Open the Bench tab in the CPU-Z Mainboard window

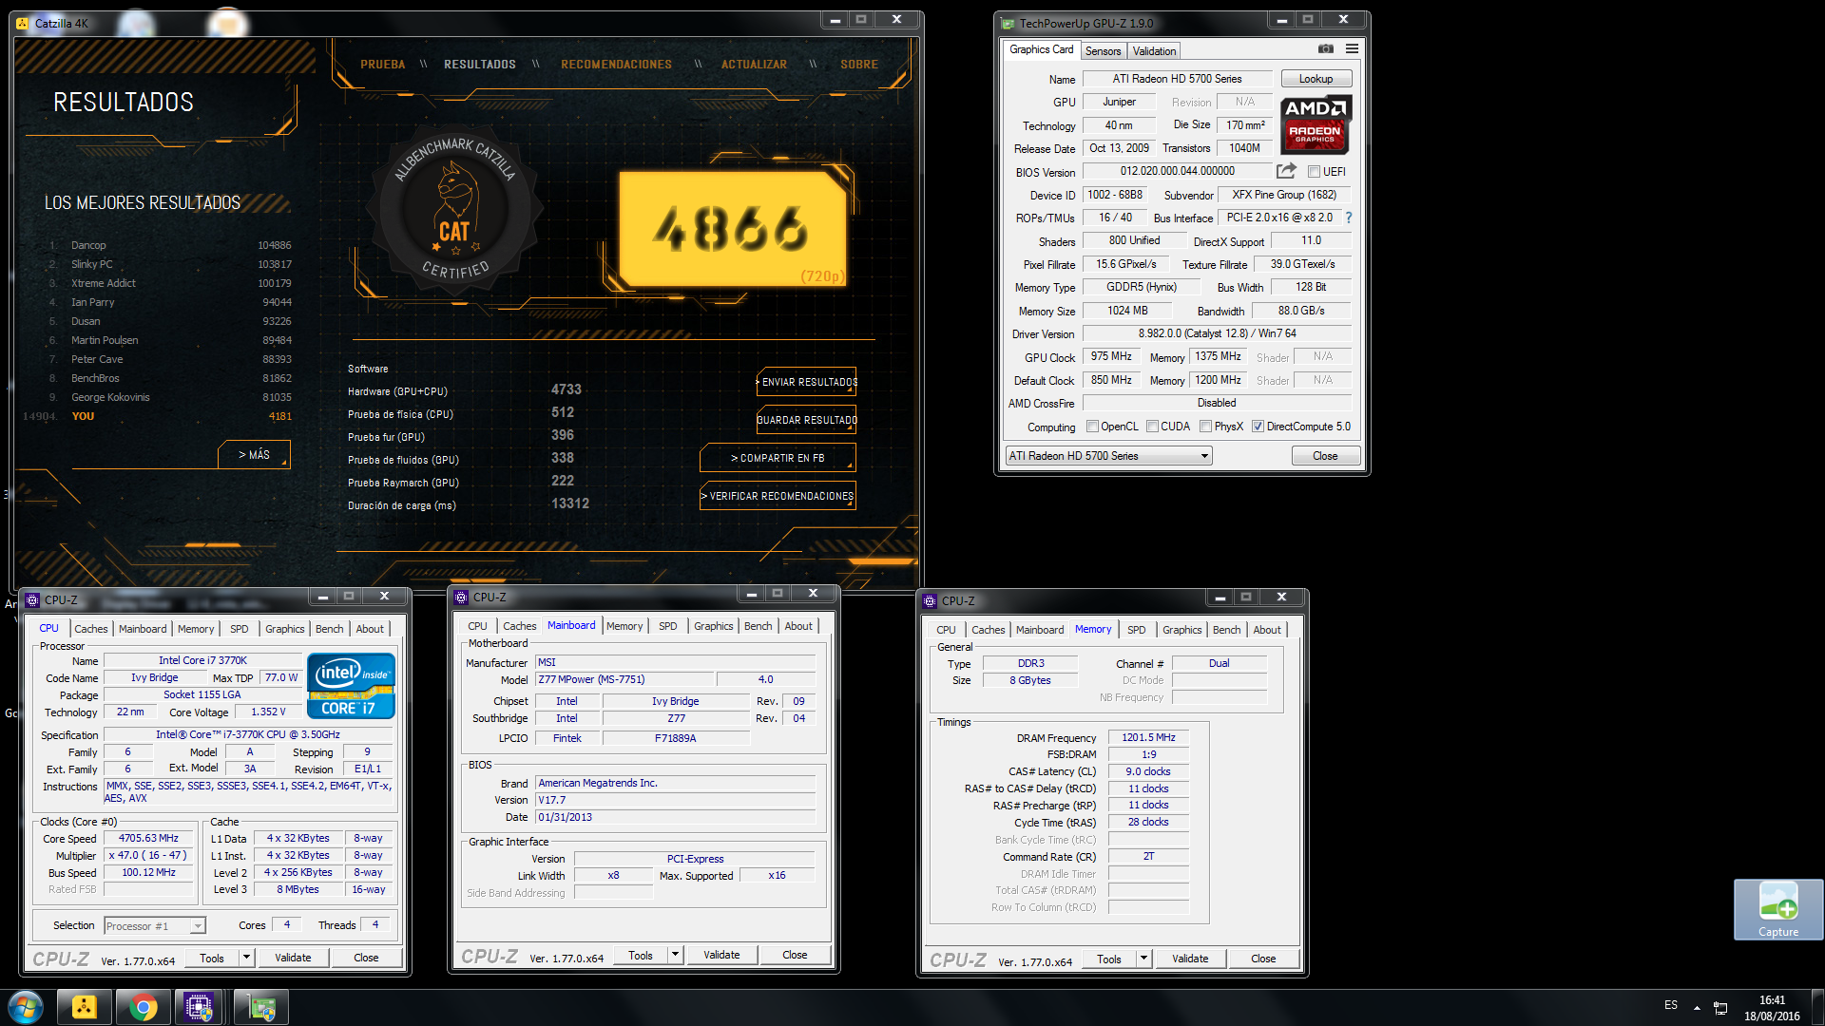coord(759,626)
